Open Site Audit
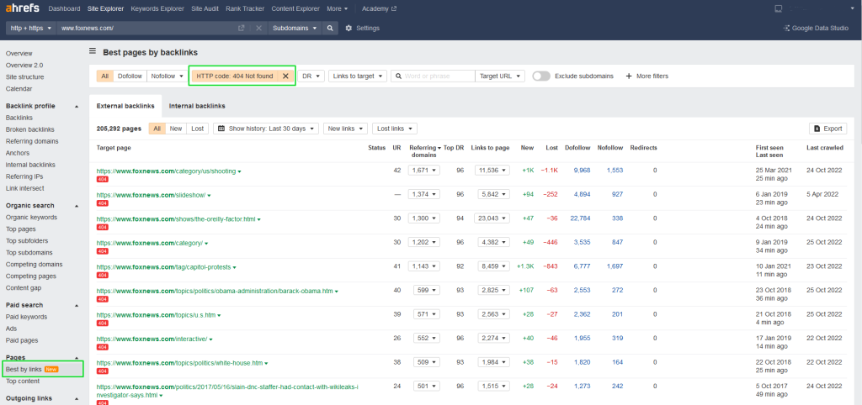 point(205,8)
